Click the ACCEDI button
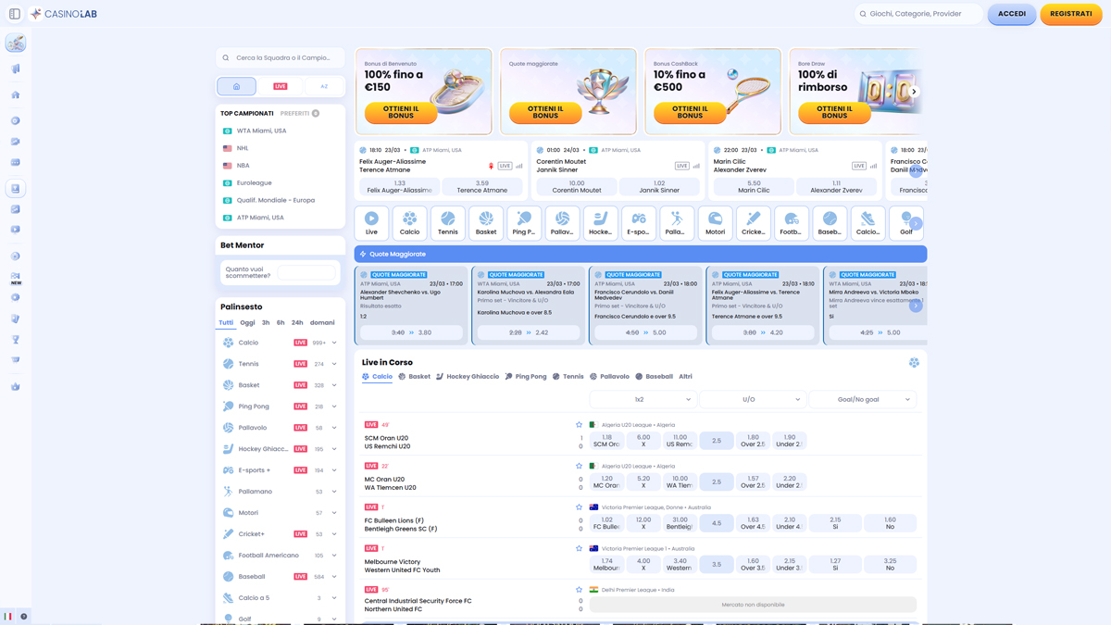Screen dimensions: 1111x625 1011,14
